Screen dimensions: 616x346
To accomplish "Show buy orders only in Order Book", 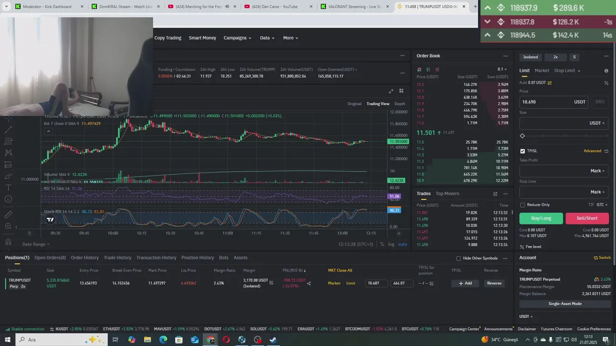I will (x=429, y=69).
